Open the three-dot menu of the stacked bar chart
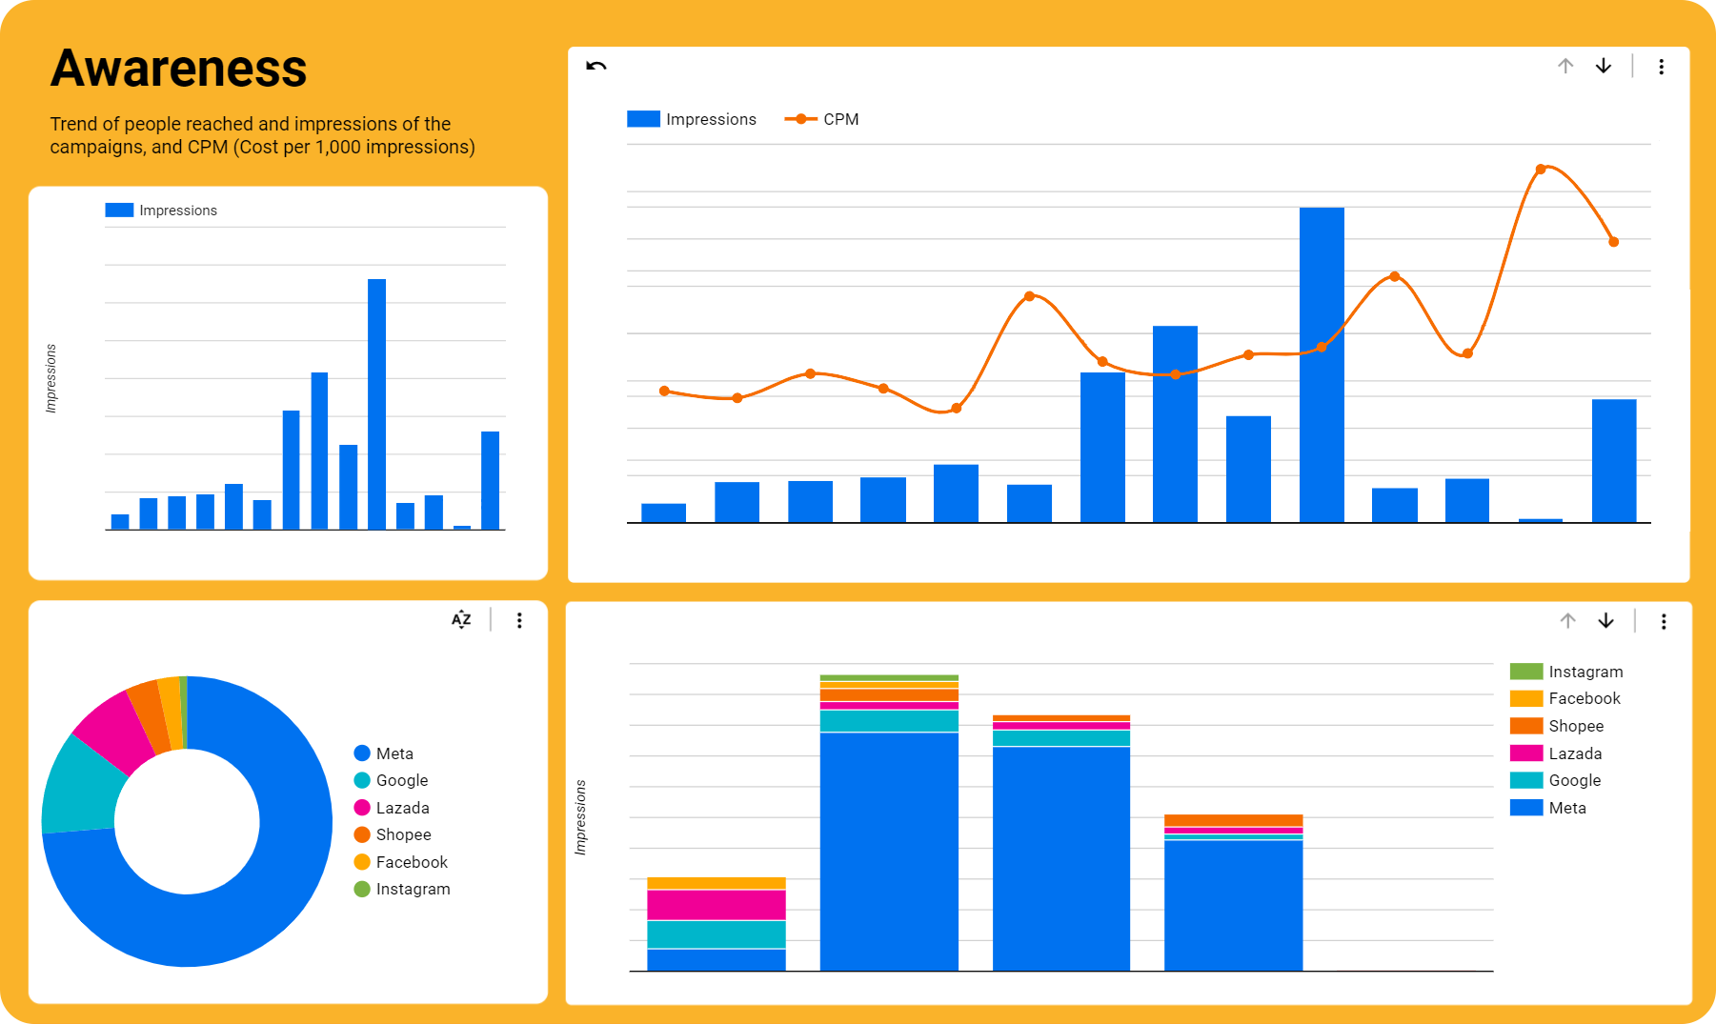1716x1024 pixels. coord(1664,622)
